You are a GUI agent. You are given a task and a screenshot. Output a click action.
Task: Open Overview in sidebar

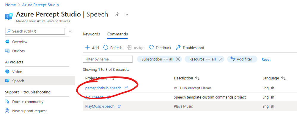(20, 42)
